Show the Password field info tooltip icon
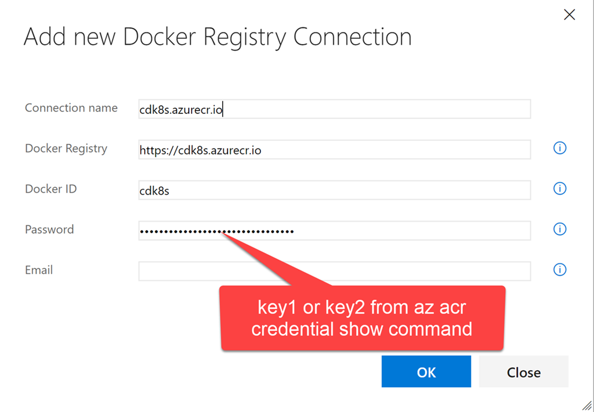The width and height of the screenshot is (594, 412). point(560,230)
